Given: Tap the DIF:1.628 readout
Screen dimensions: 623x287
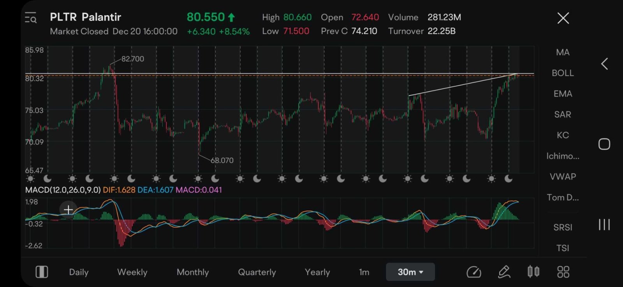Looking at the screenshot, I should click(119, 190).
